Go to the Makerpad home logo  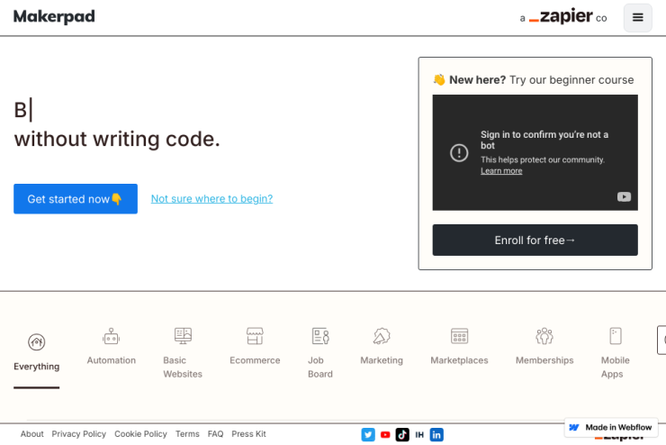click(54, 16)
